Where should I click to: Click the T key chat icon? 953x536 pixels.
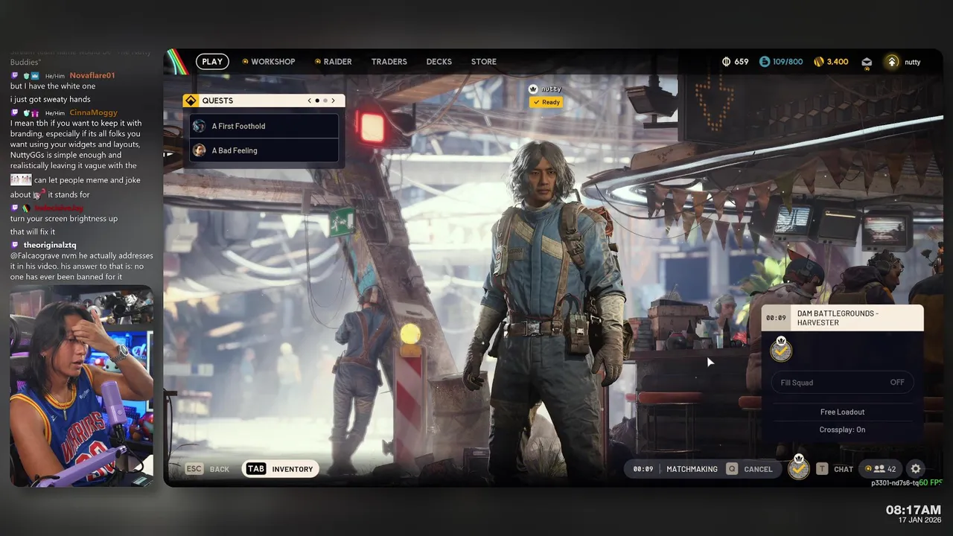point(822,469)
